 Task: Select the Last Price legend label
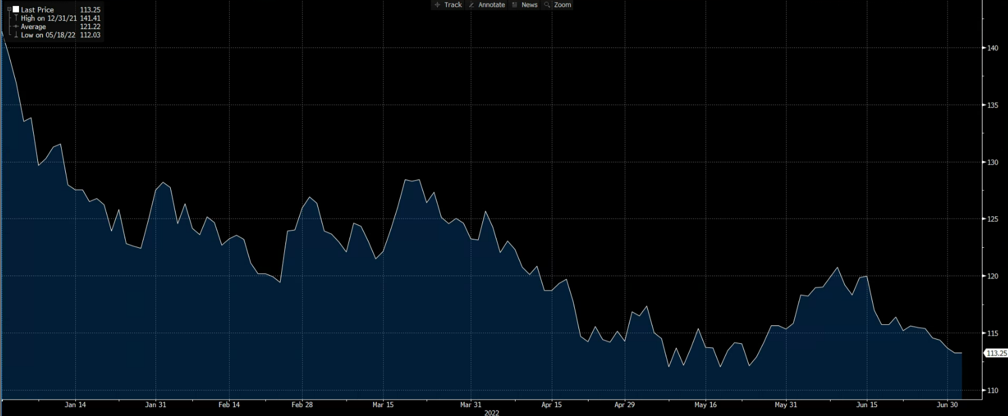(37, 10)
